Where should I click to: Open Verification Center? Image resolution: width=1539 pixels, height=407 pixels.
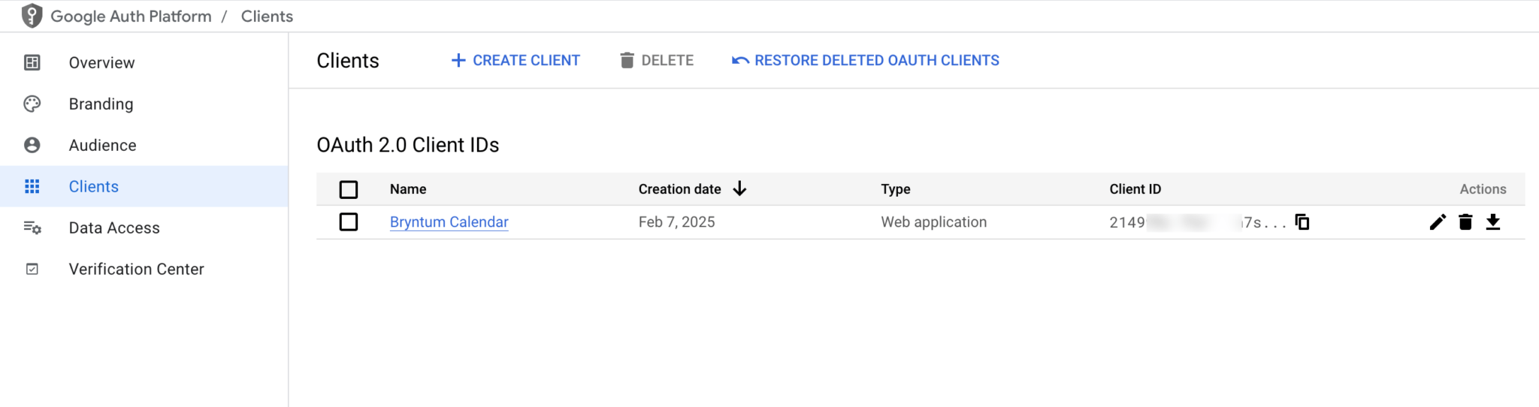point(144,269)
